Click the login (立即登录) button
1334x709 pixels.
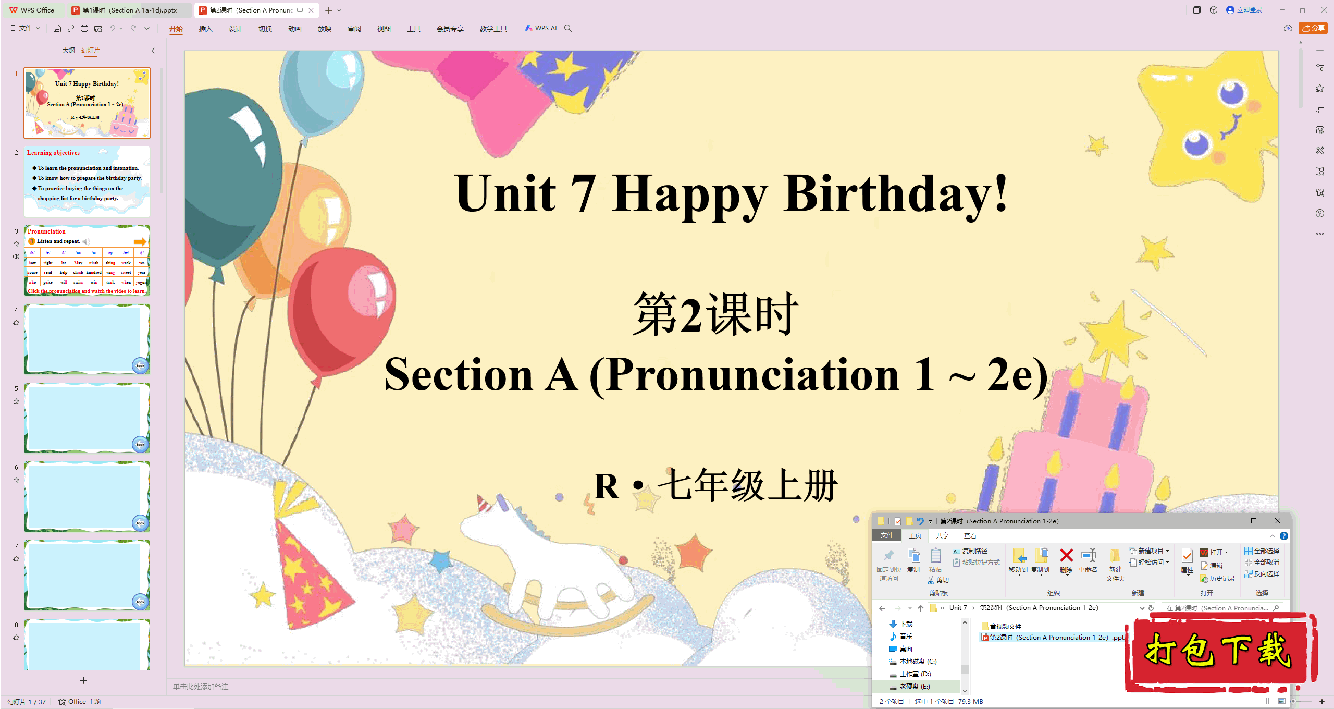[x=1244, y=10]
